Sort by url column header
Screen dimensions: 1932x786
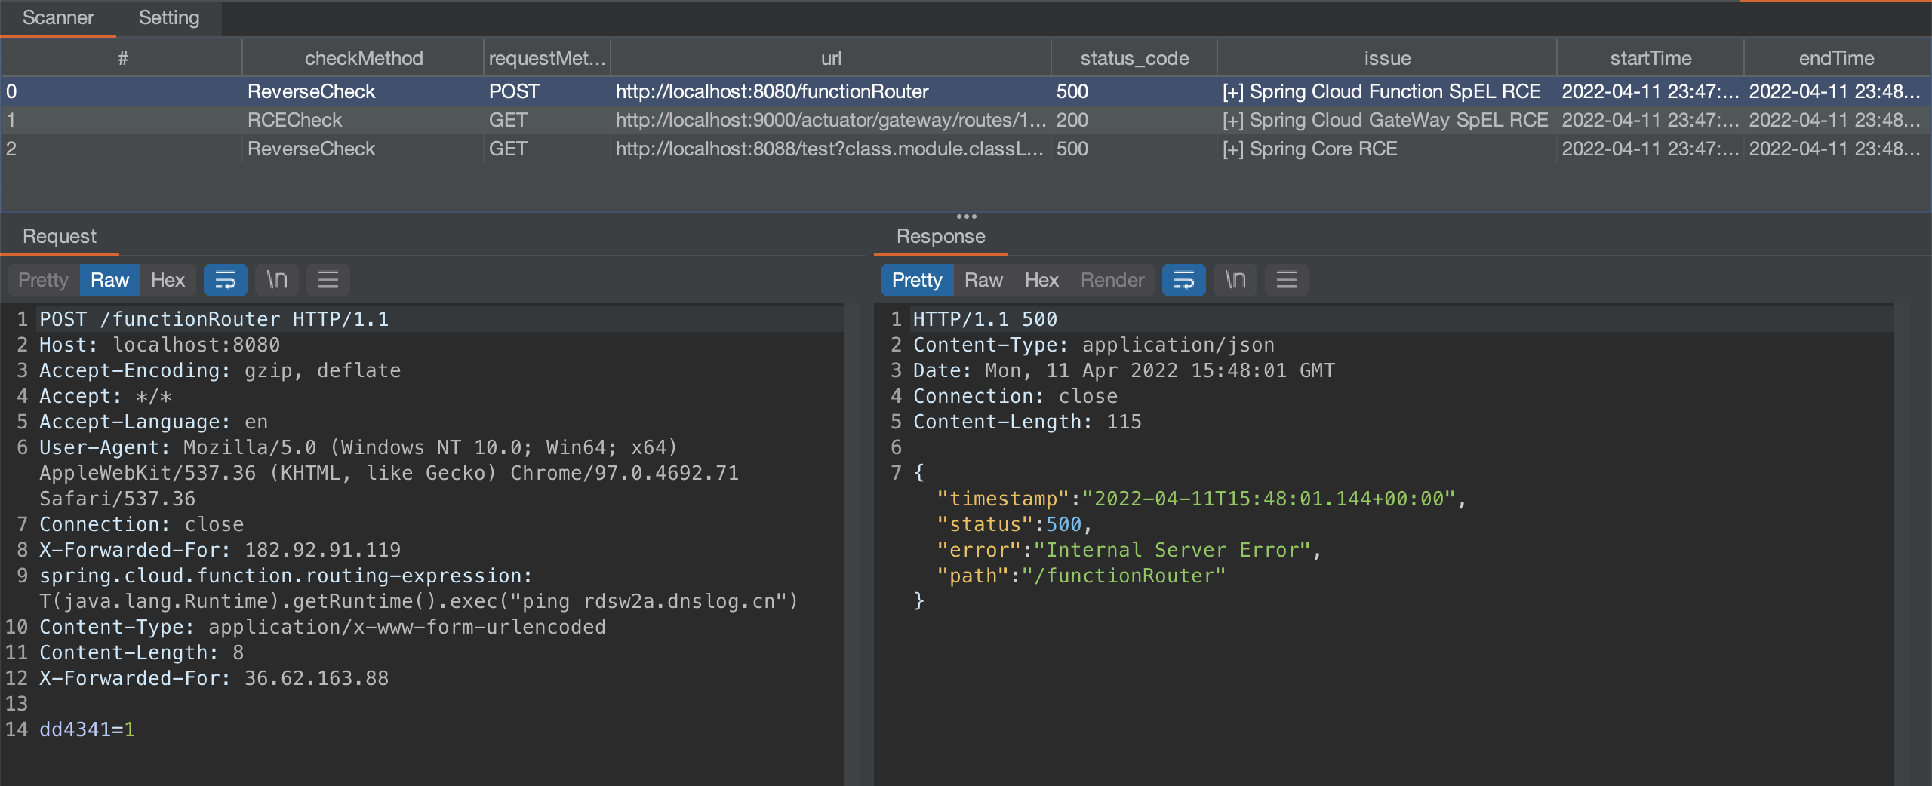(x=831, y=58)
